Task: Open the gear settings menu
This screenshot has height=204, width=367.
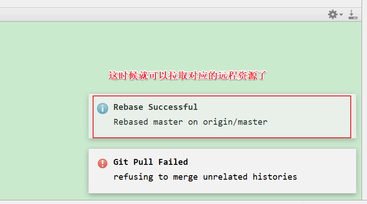Action: [x=333, y=14]
